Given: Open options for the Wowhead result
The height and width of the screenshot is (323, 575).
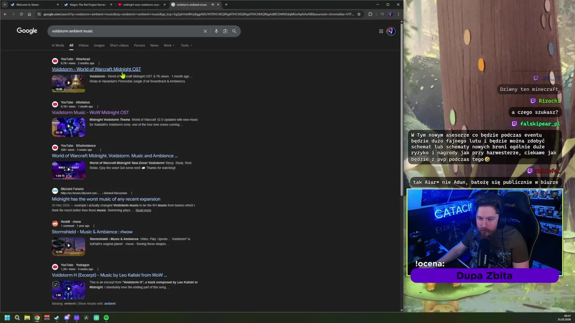Looking at the screenshot, I should click(x=99, y=63).
